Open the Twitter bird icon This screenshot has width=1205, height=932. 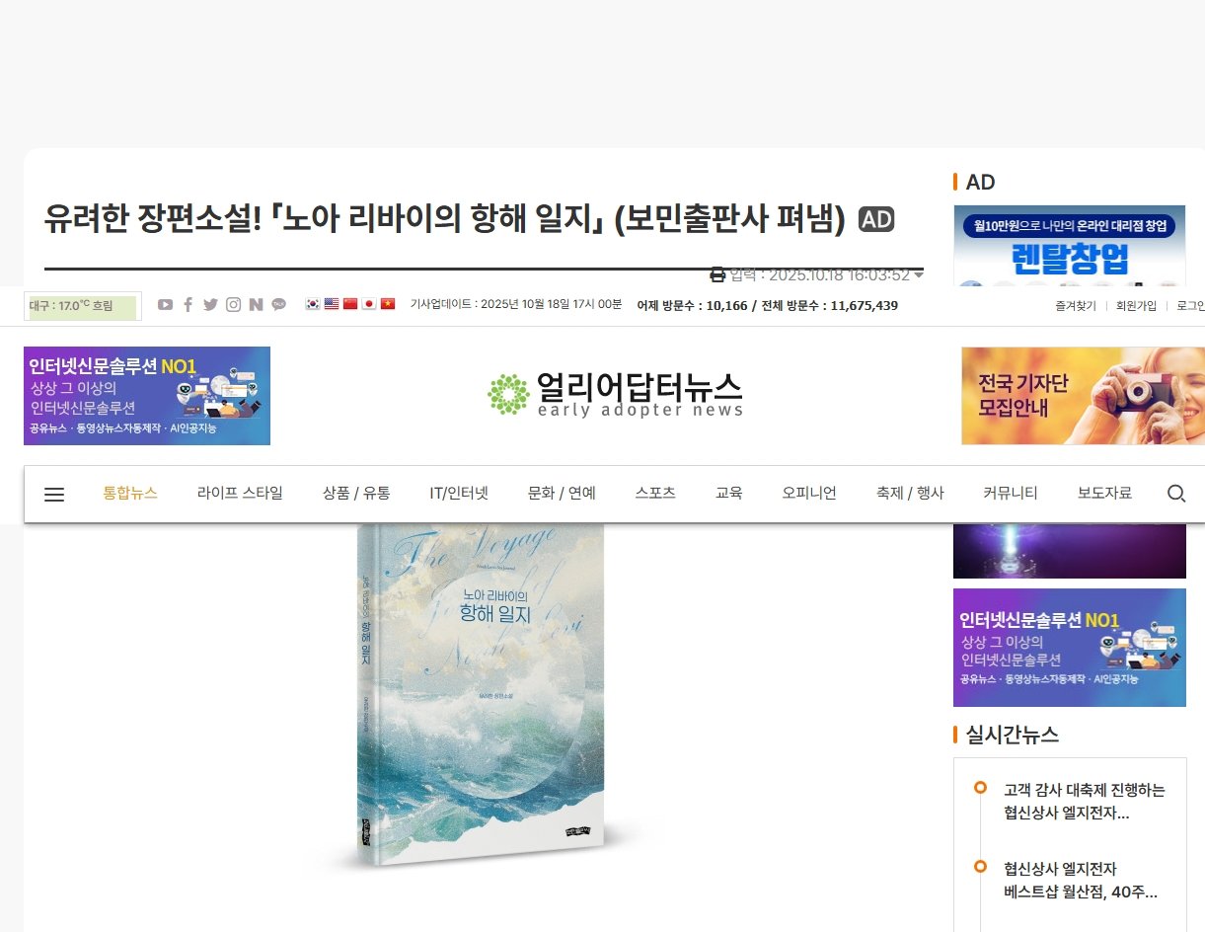click(210, 305)
